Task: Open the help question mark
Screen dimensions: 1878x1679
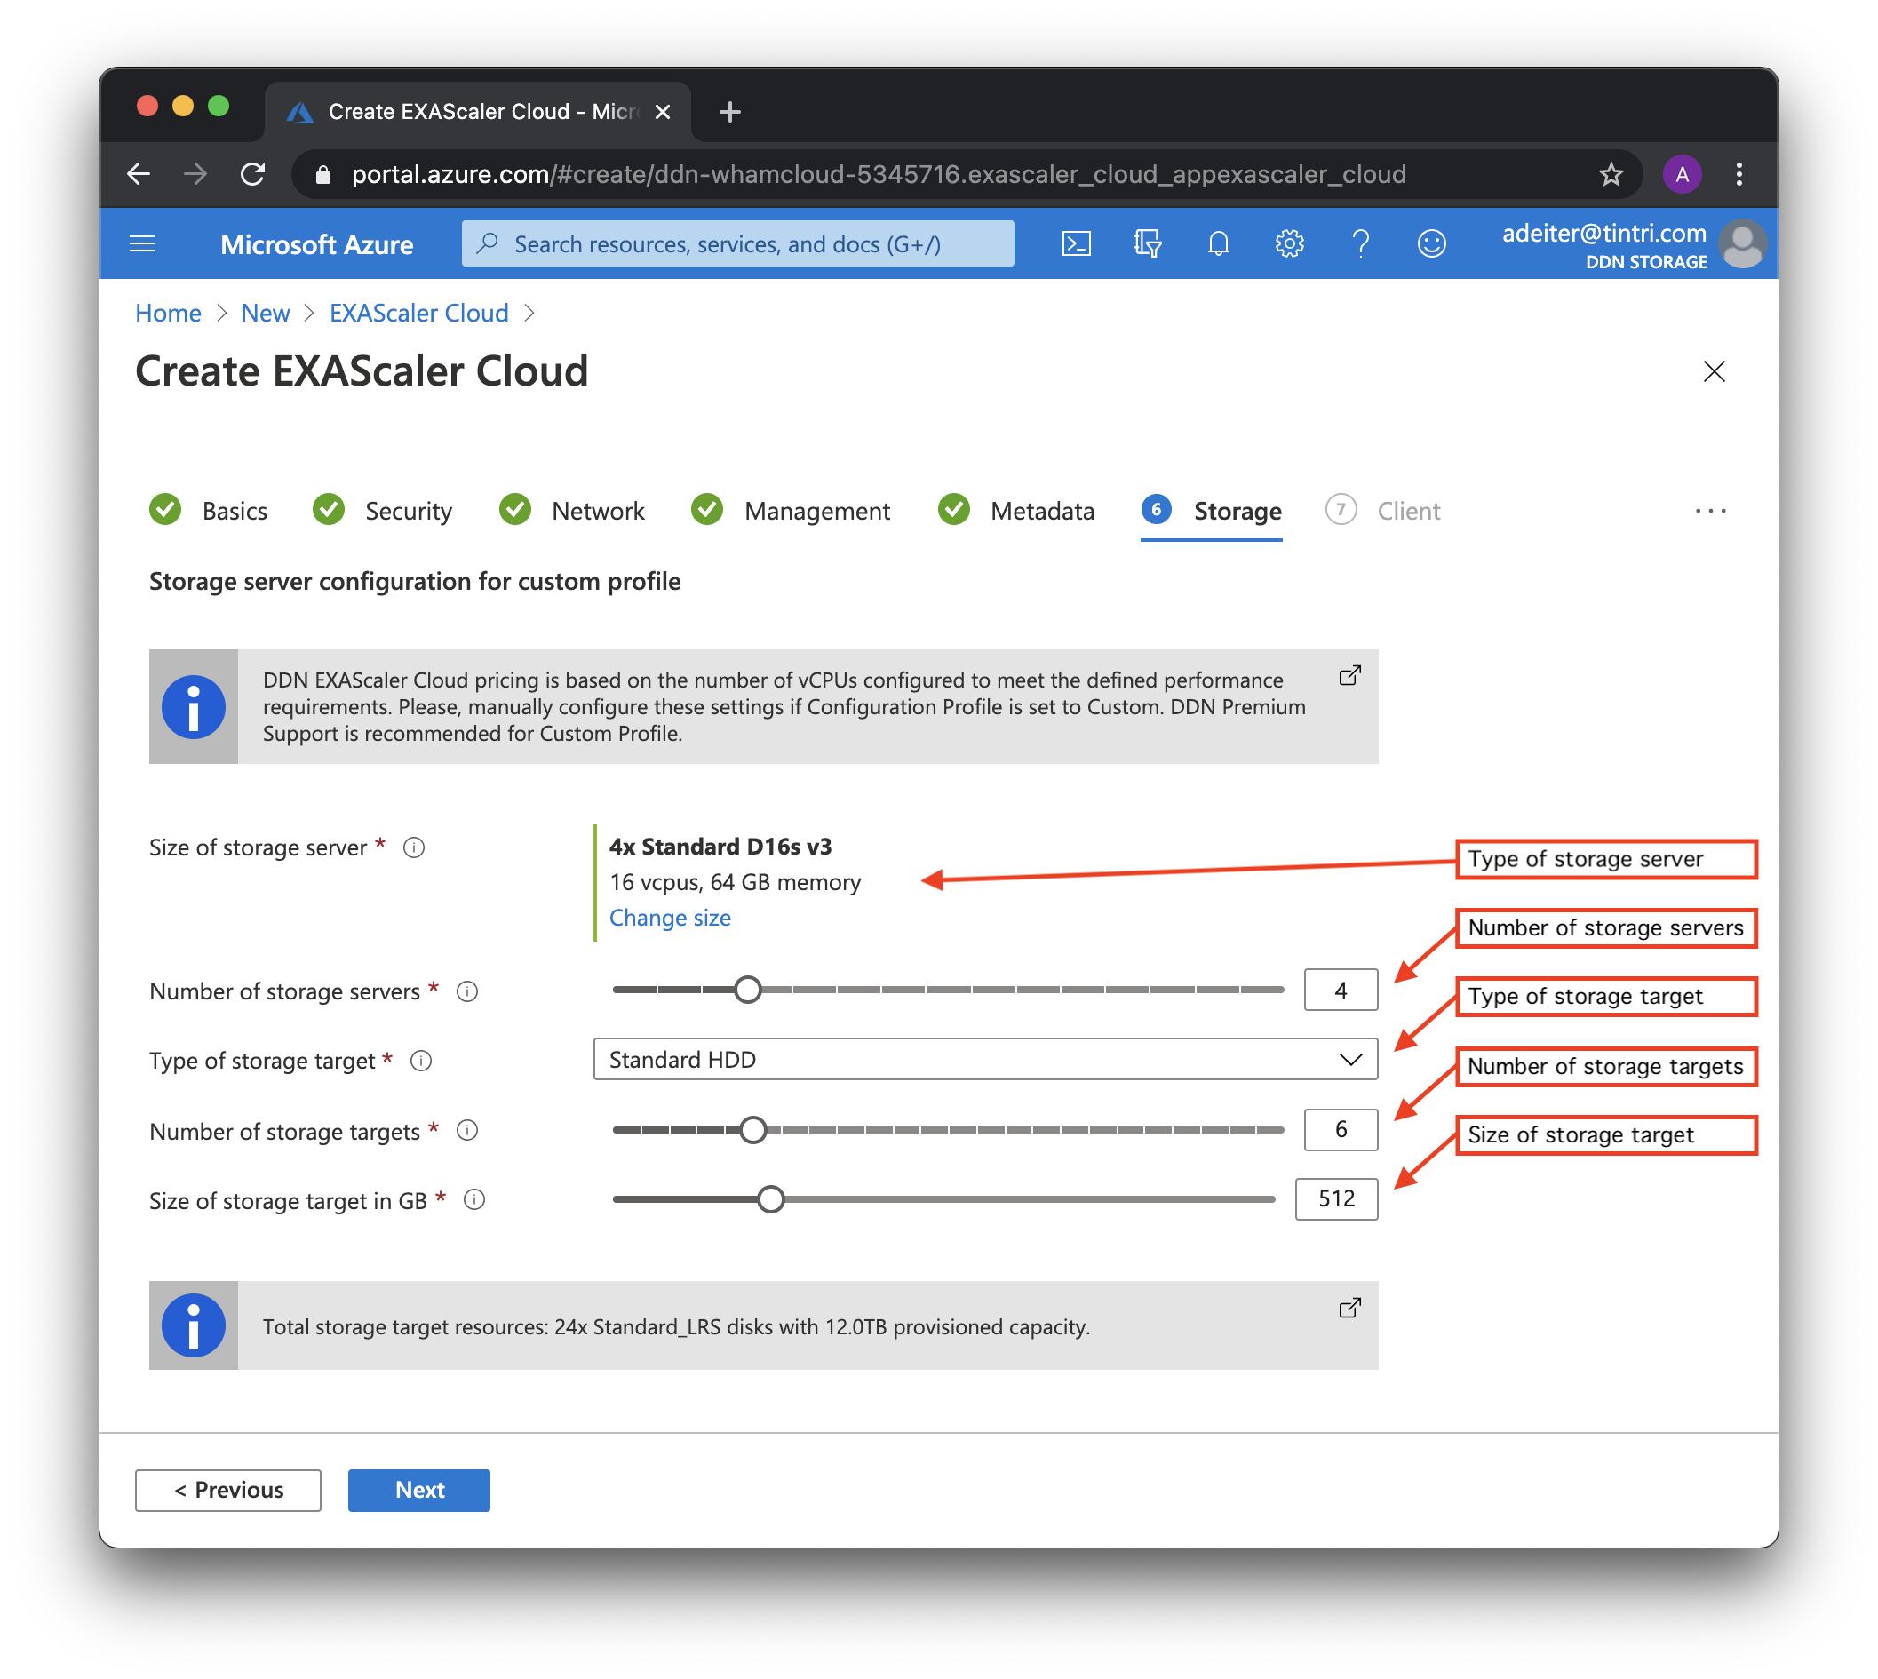Action: click(x=1359, y=243)
